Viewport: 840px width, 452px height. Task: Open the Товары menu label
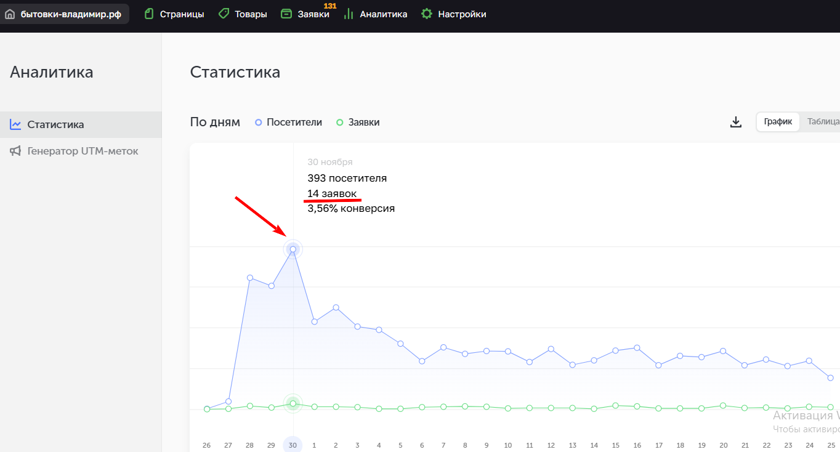click(251, 14)
